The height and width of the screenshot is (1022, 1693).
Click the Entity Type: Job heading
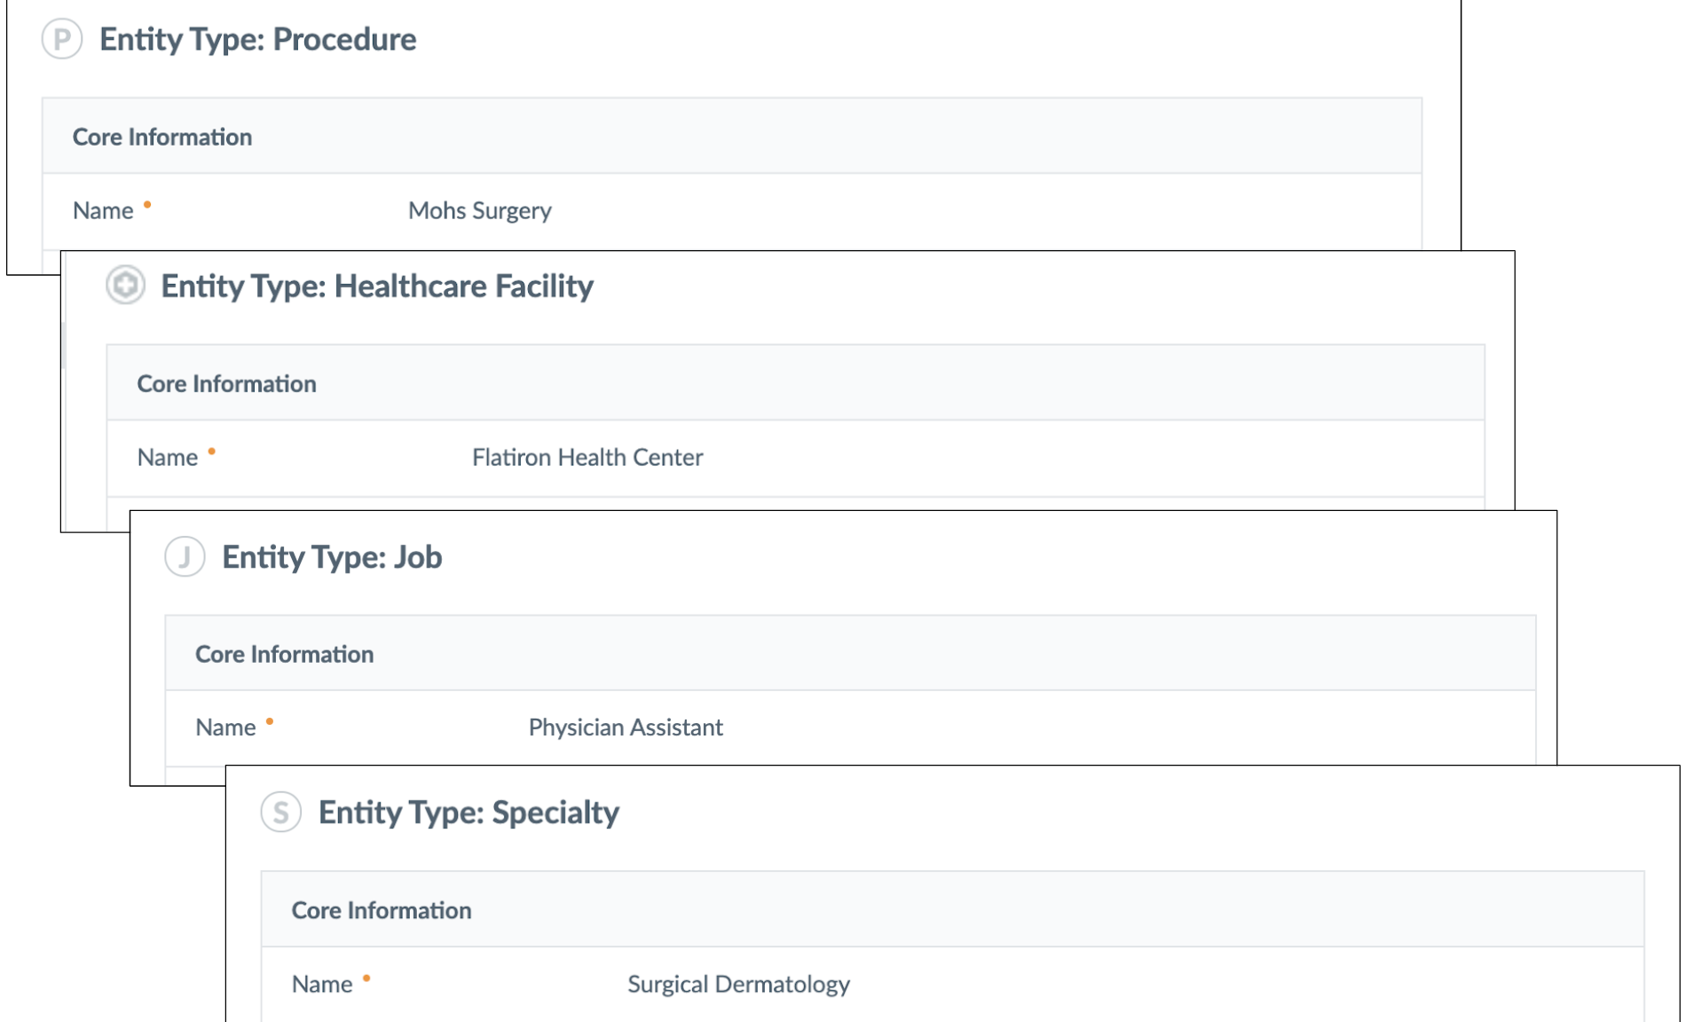point(332,557)
